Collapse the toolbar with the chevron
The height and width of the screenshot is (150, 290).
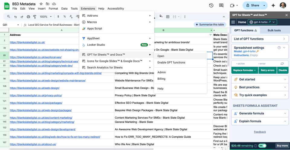coord(224,17)
